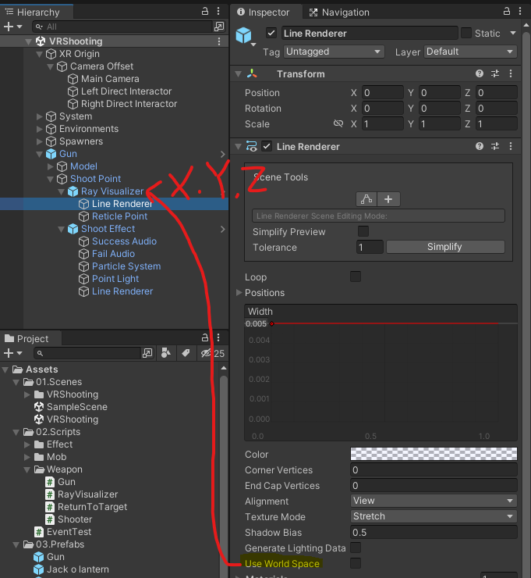The height and width of the screenshot is (578, 531).
Task: Click the Tolerance value field
Action: click(370, 247)
